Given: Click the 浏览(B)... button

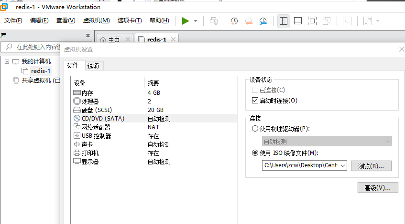Looking at the screenshot, I should (x=371, y=166).
